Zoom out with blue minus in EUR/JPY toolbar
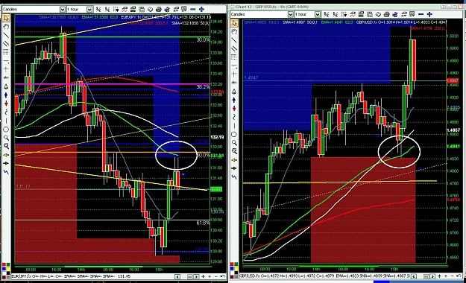Screen dimensions: 466x283 coord(193,10)
